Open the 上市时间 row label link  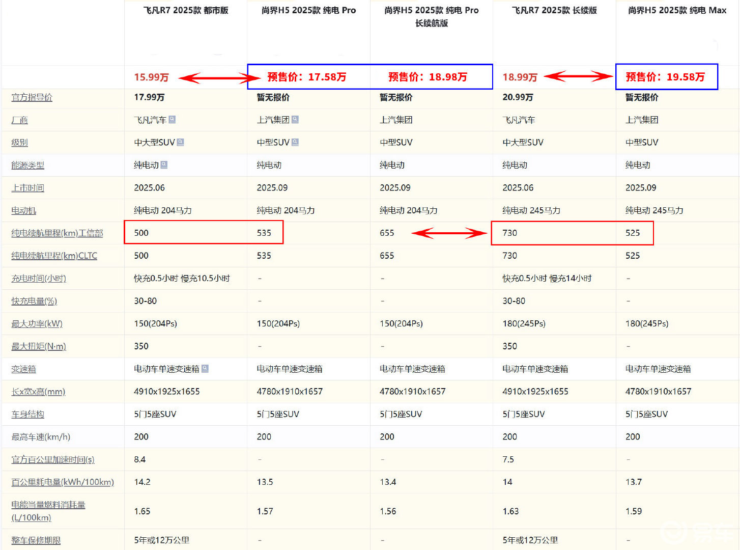point(27,188)
